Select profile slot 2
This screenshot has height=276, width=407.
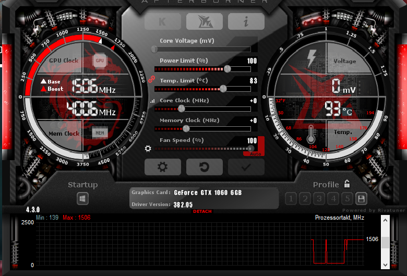[x=305, y=199]
